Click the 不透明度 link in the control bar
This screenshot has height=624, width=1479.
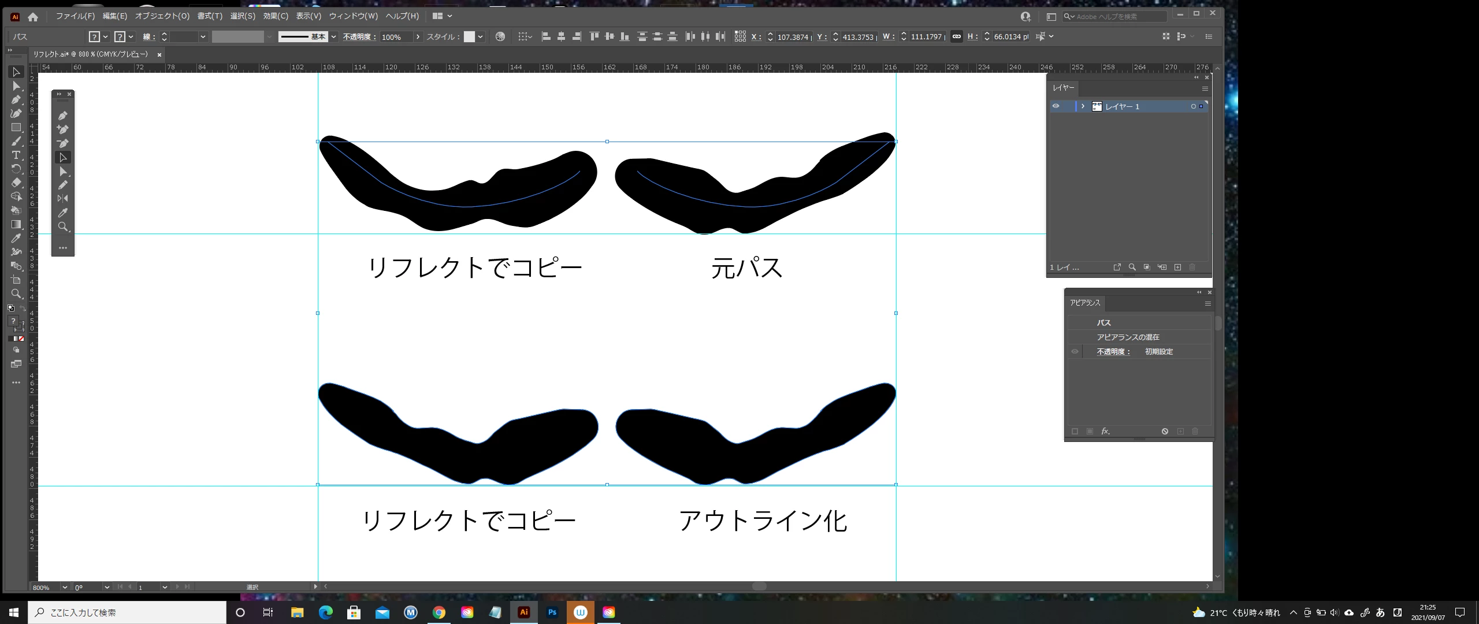tap(359, 37)
